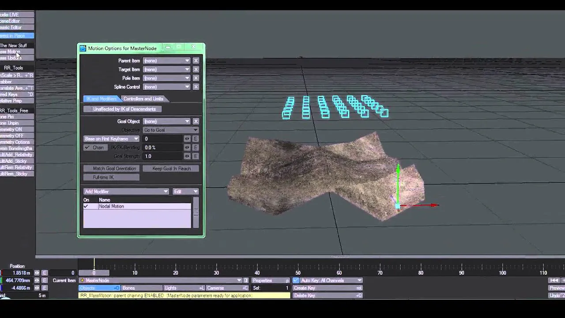The width and height of the screenshot is (565, 318).
Task: Open the Add Modifier dropdown
Action: [x=126, y=192]
